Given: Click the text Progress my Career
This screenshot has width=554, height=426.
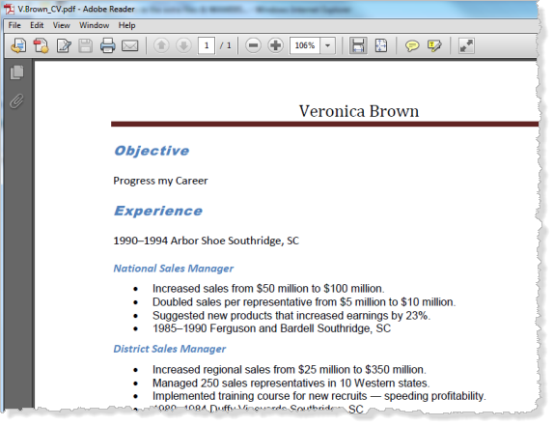Looking at the screenshot, I should pos(160,181).
